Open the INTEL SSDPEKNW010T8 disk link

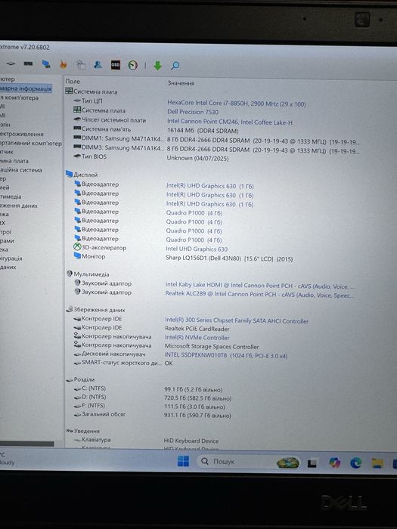(x=226, y=355)
